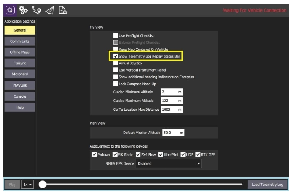Click the telemetry replay slider handle
This screenshot has width=292, height=194.
(x=42, y=185)
